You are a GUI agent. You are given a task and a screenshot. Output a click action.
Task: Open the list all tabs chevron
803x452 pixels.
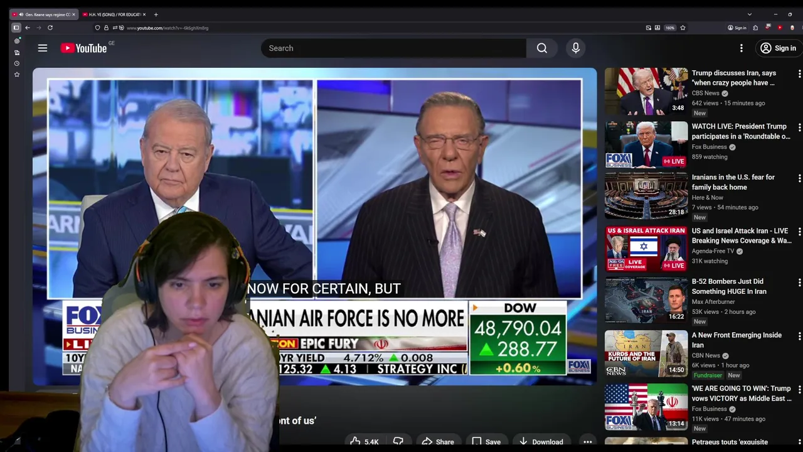coord(749,14)
